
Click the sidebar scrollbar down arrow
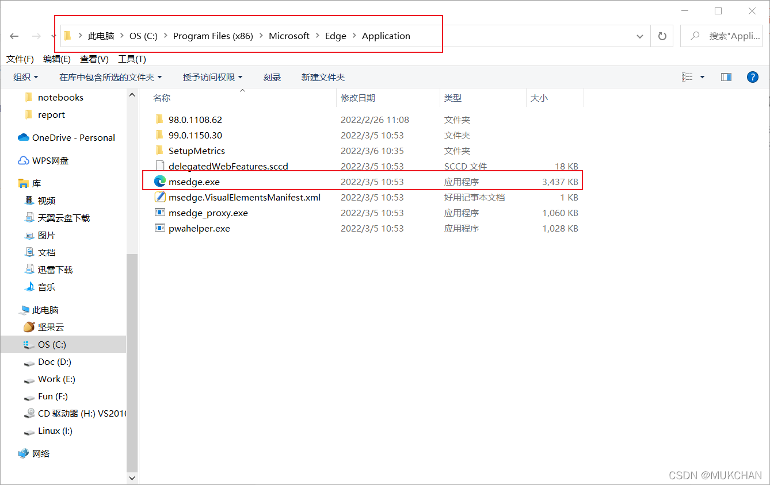point(132,478)
